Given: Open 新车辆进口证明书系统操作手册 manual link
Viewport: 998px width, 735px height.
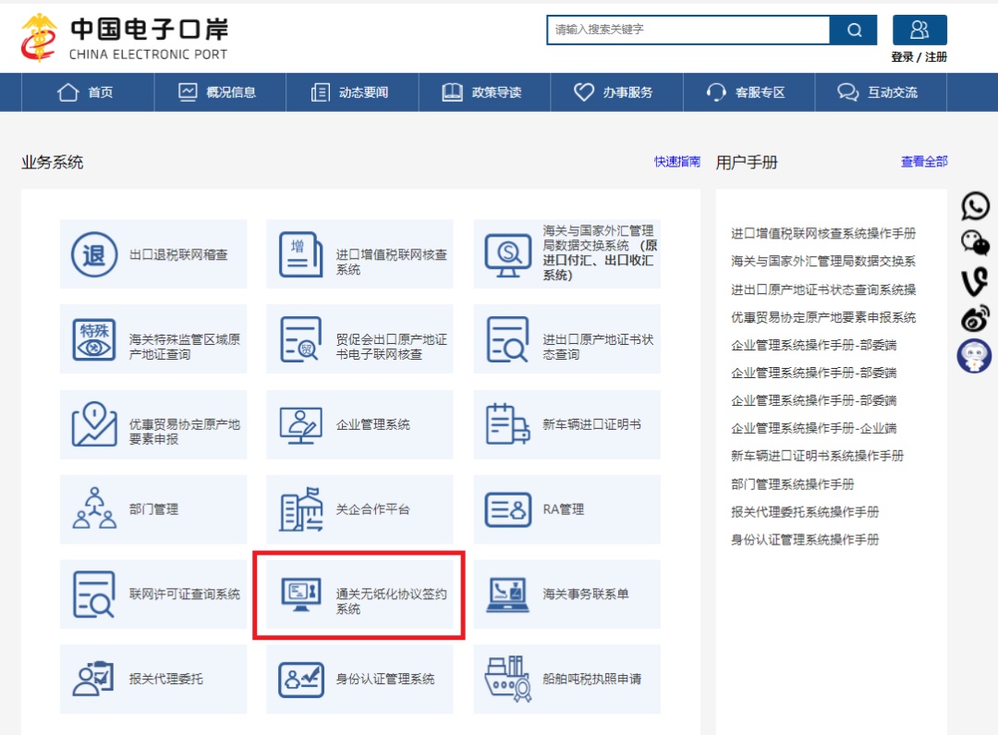Looking at the screenshot, I should 817,456.
